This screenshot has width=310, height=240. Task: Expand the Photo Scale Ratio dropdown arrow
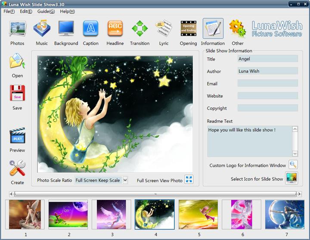125,180
